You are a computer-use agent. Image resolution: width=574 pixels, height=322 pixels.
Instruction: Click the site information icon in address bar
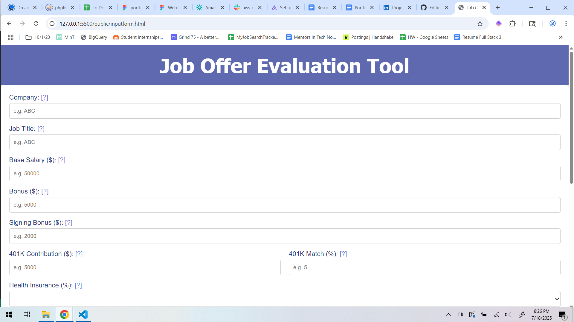pyautogui.click(x=52, y=24)
